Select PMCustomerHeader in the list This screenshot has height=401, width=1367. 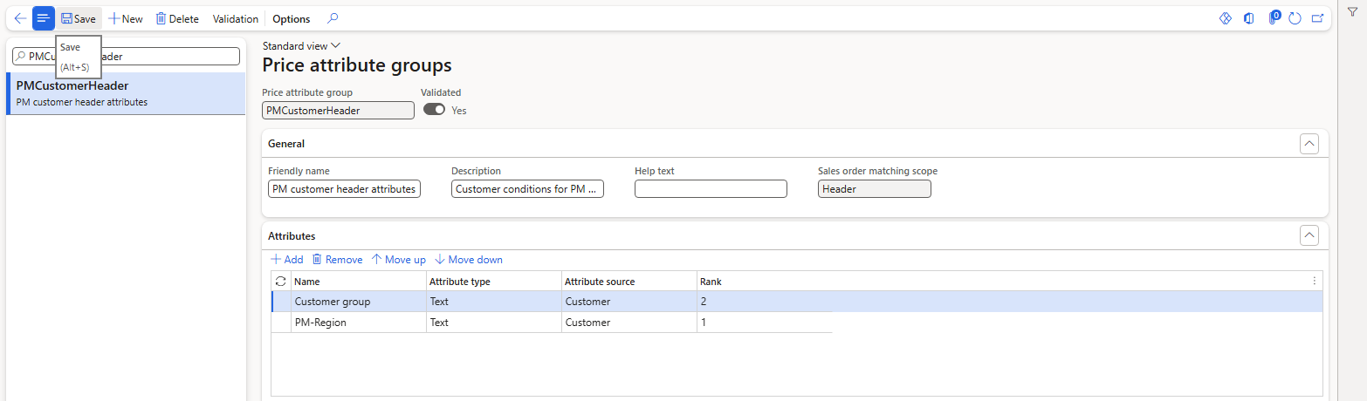(126, 93)
